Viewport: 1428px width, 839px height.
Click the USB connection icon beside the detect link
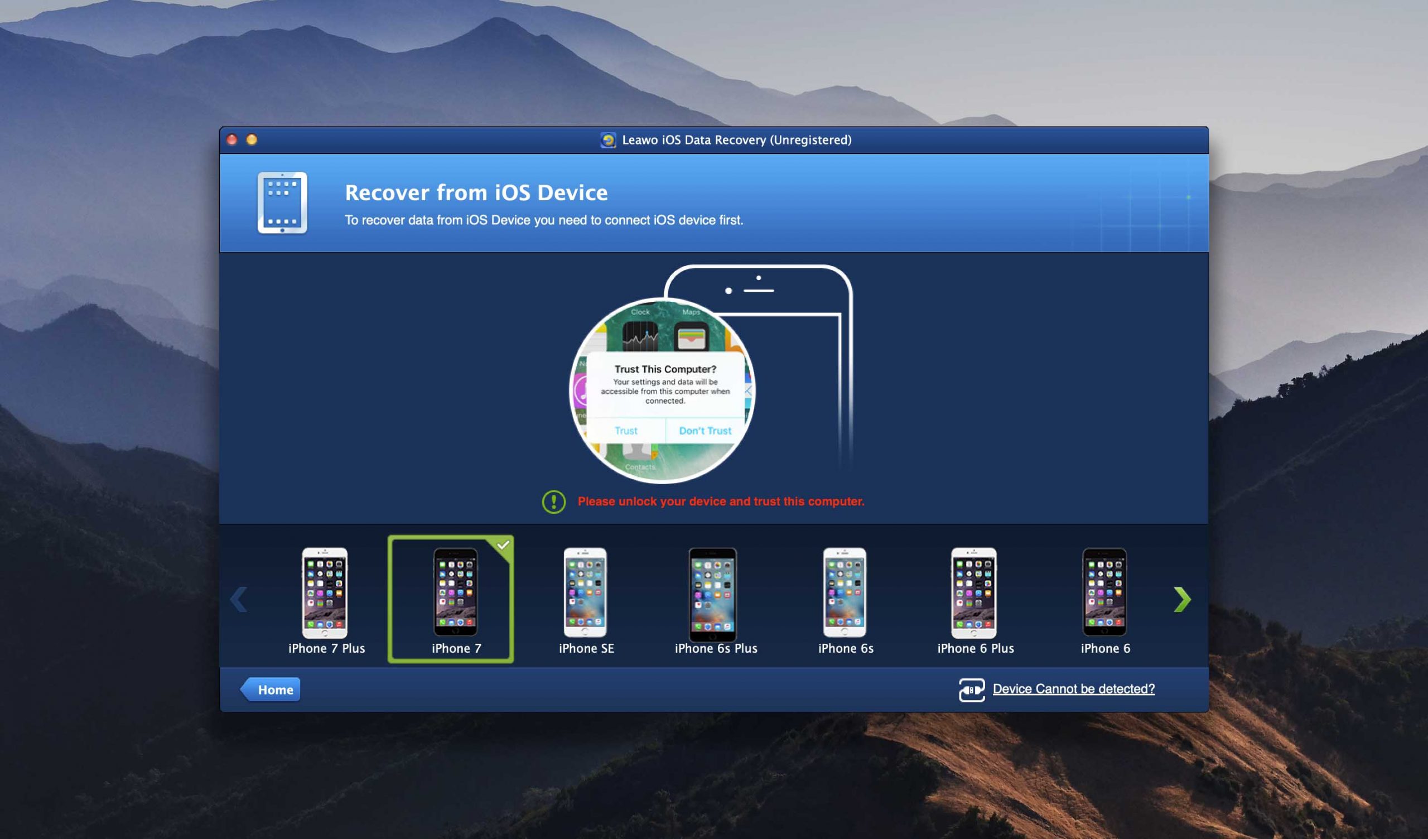point(971,689)
